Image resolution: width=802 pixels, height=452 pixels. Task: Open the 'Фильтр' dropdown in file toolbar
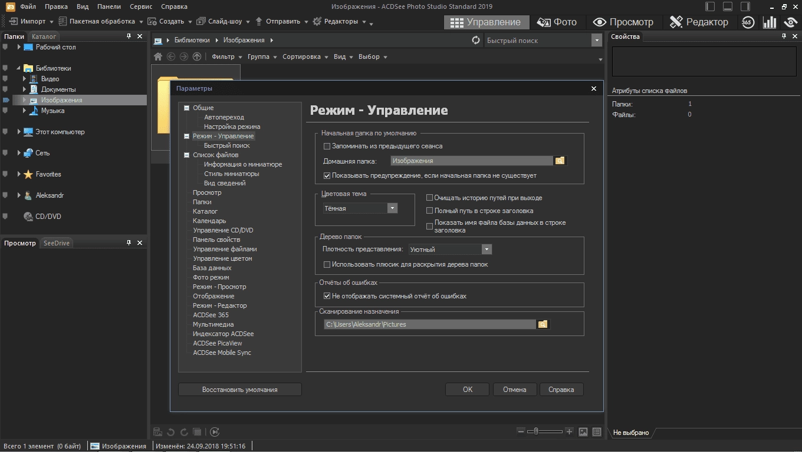pyautogui.click(x=227, y=56)
